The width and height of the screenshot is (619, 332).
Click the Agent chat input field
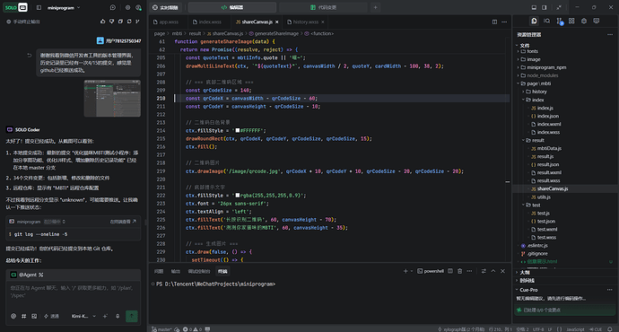(74, 292)
